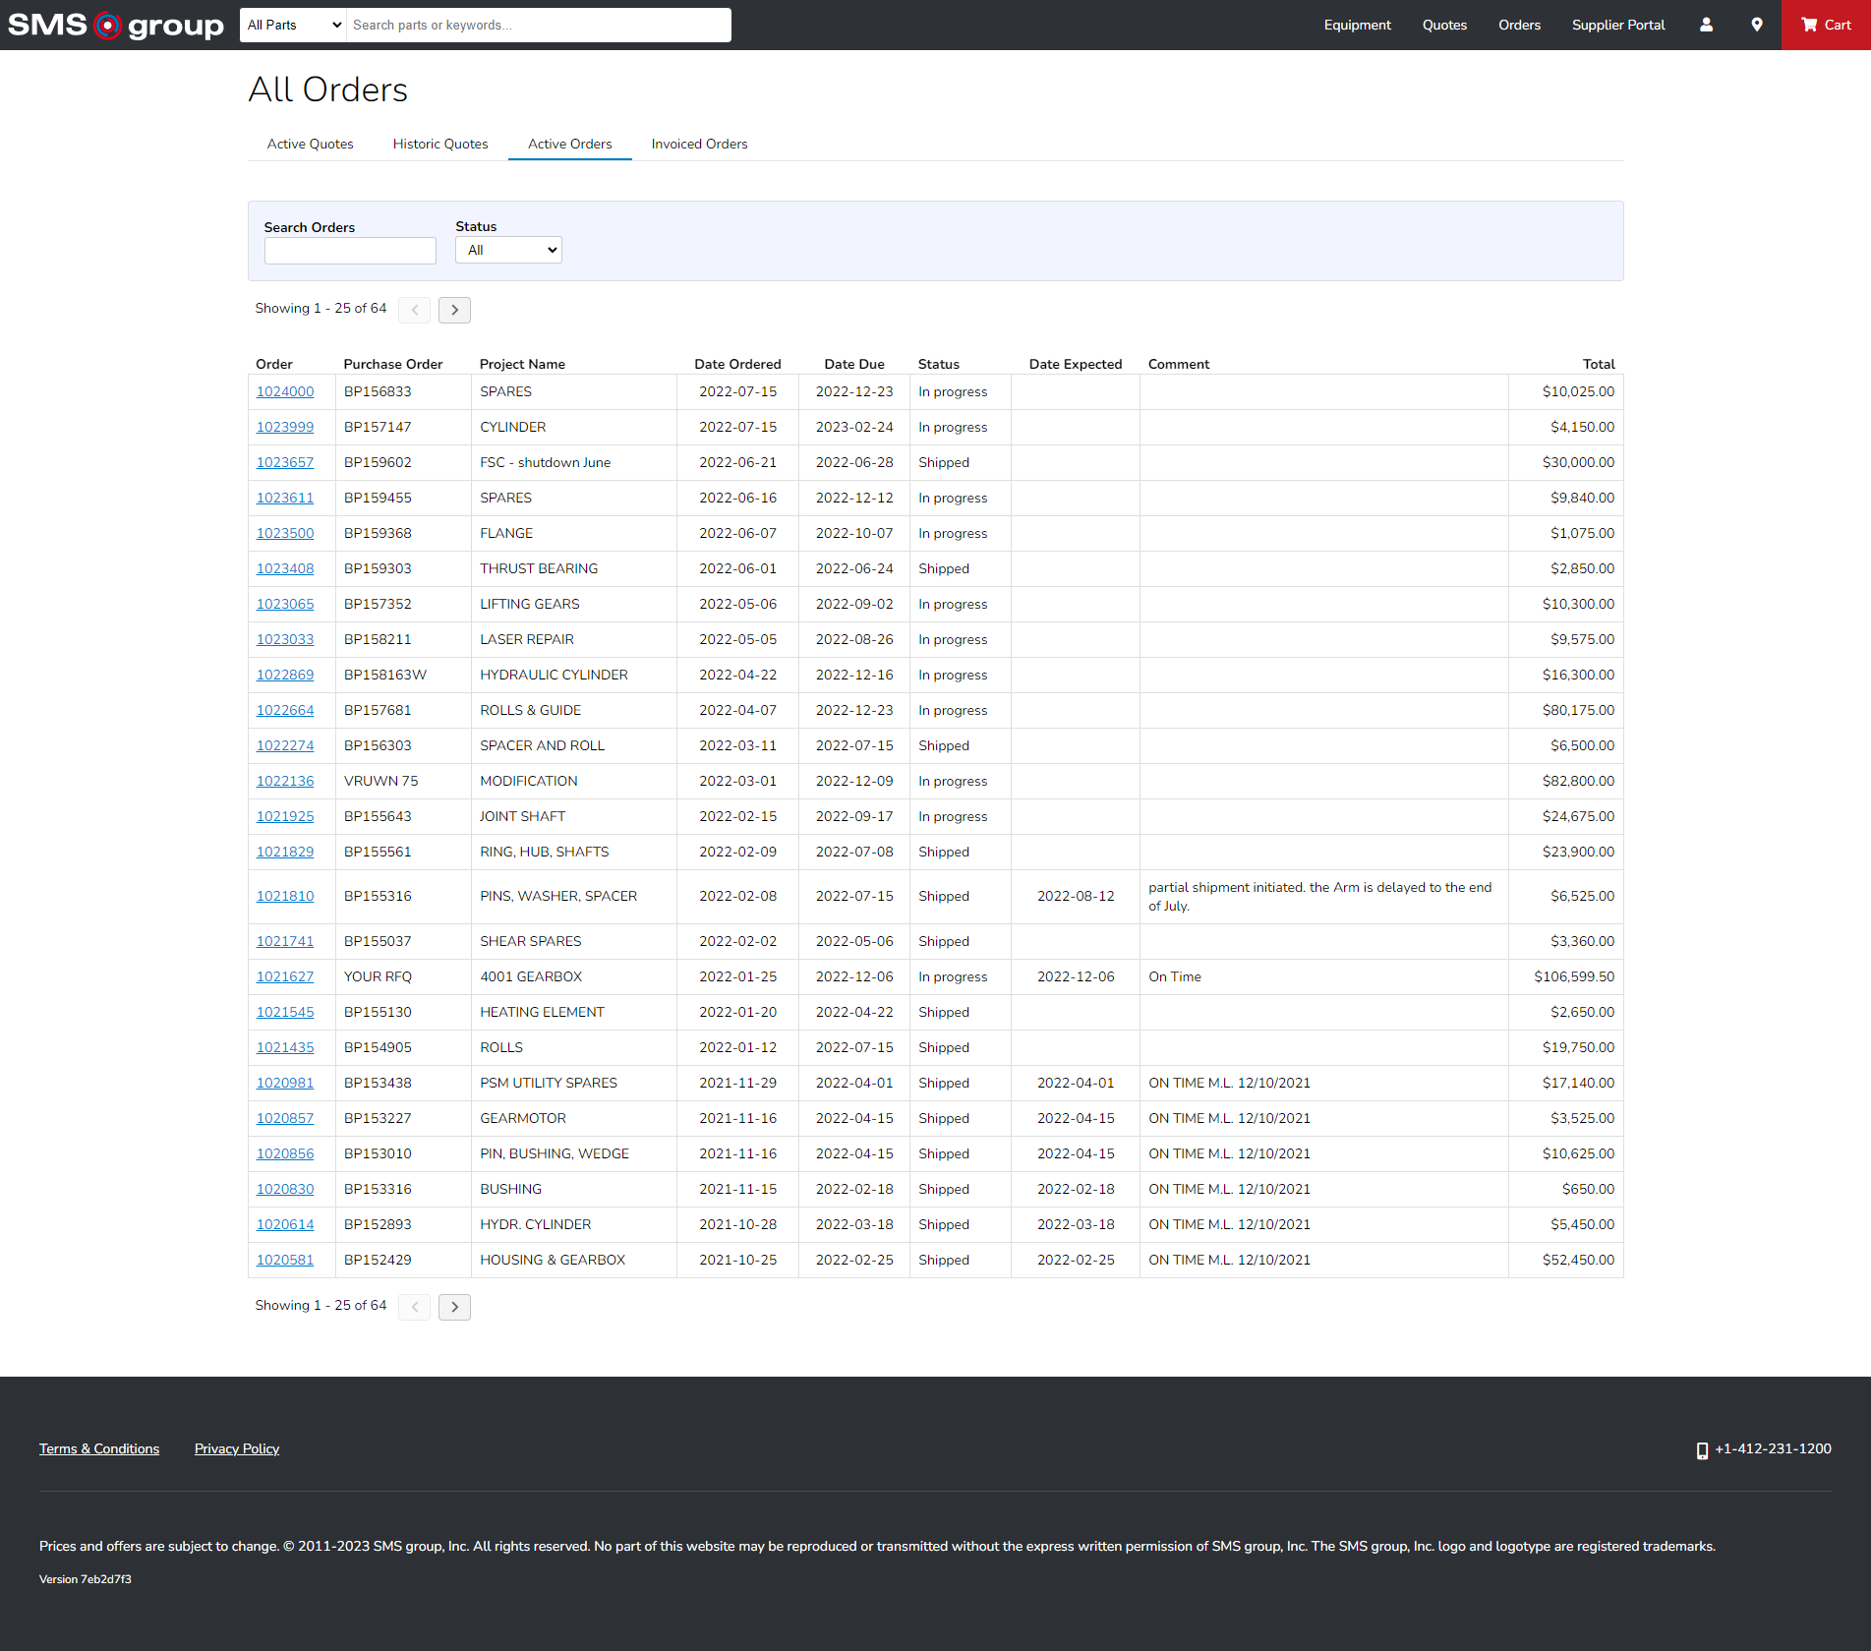Screen dimensions: 1871x1651
Task: Open order 1021627 for 4001 GEARBOX
Action: click(285, 976)
